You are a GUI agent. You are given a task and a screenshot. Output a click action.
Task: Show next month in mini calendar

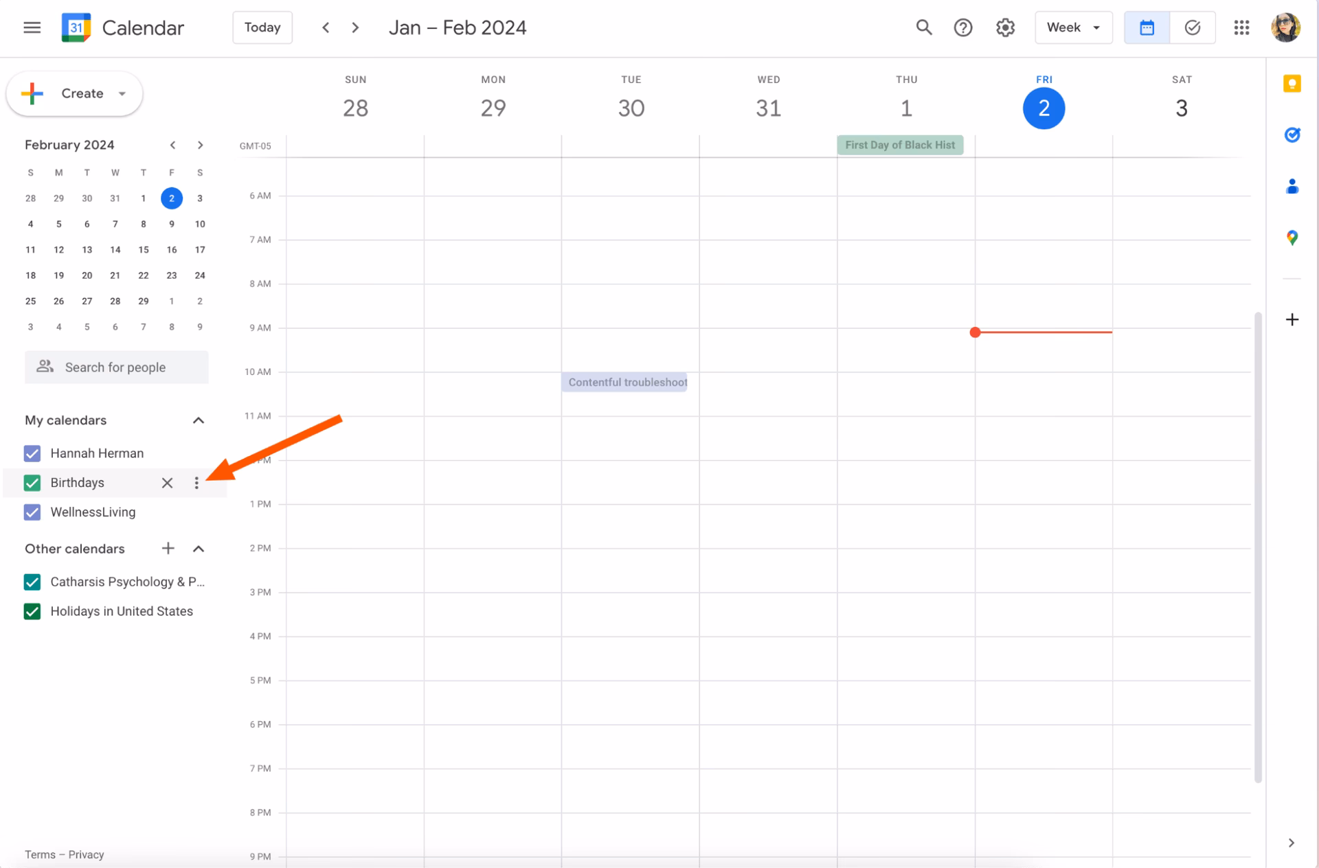[200, 145]
